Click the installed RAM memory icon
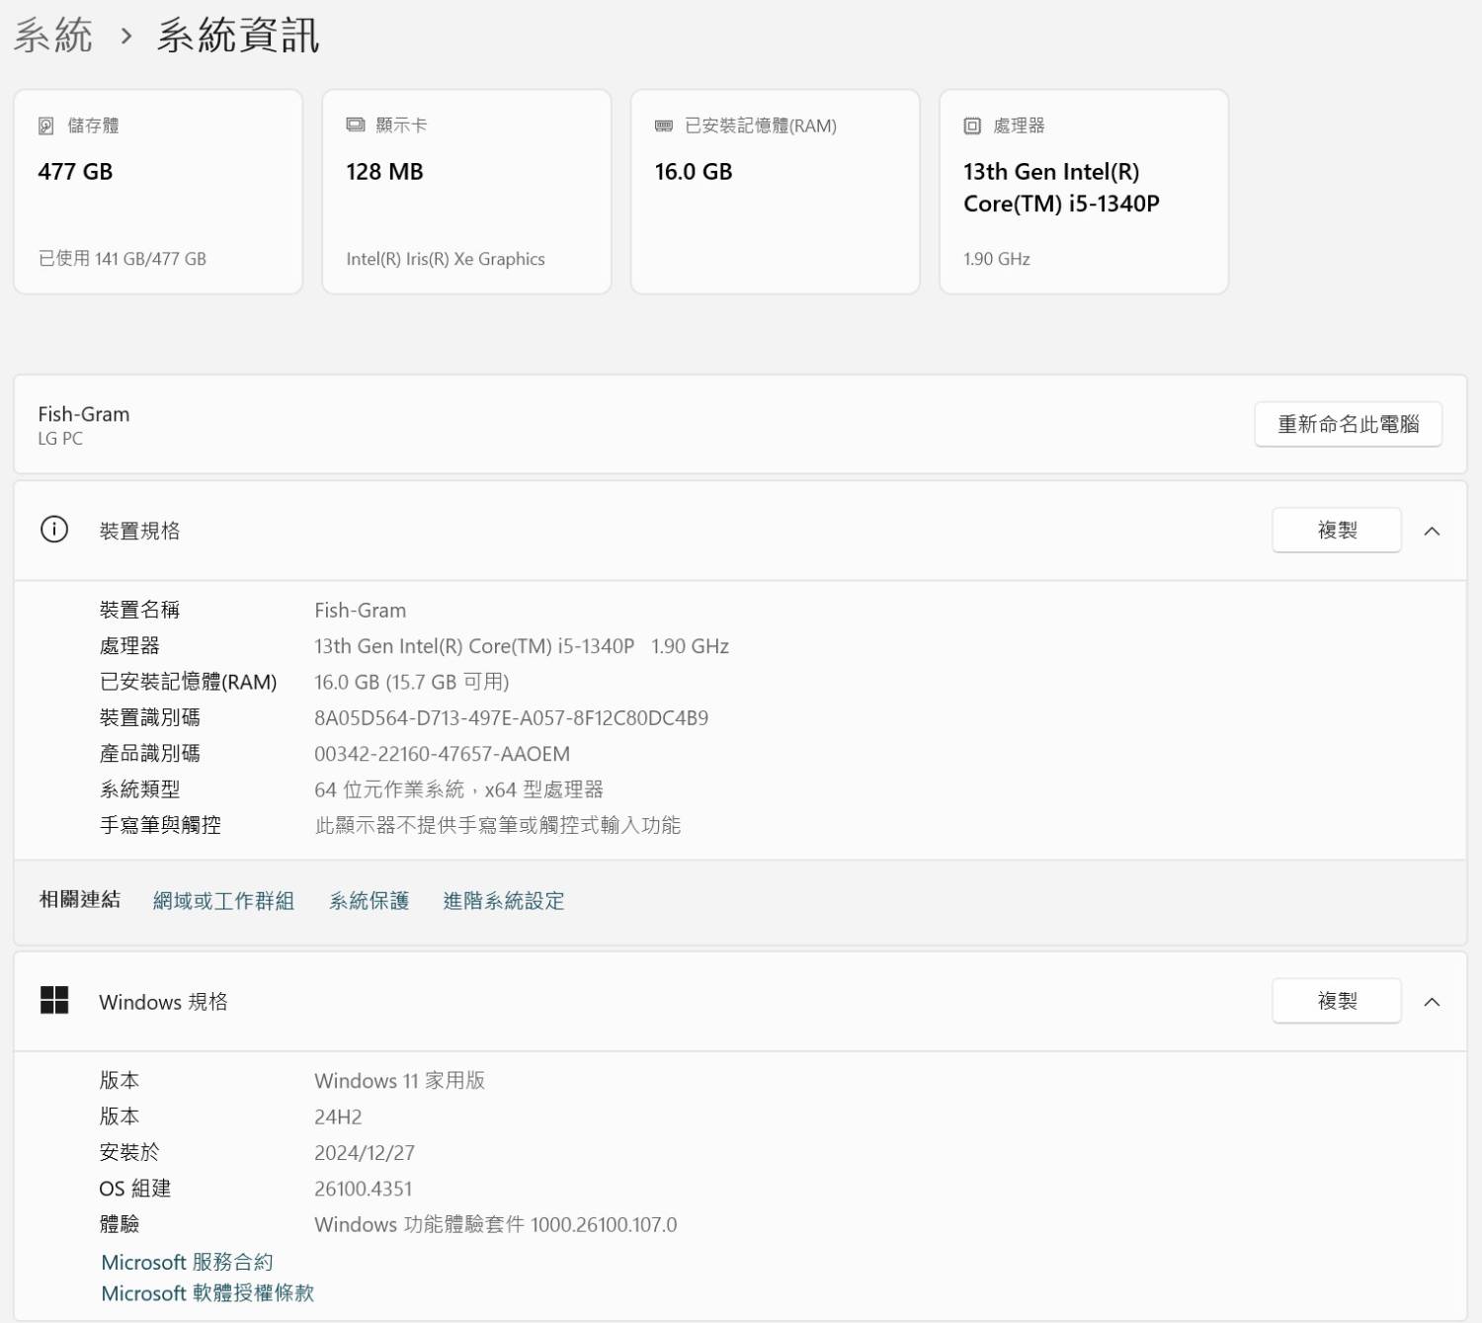The image size is (1482, 1323). coord(664,125)
